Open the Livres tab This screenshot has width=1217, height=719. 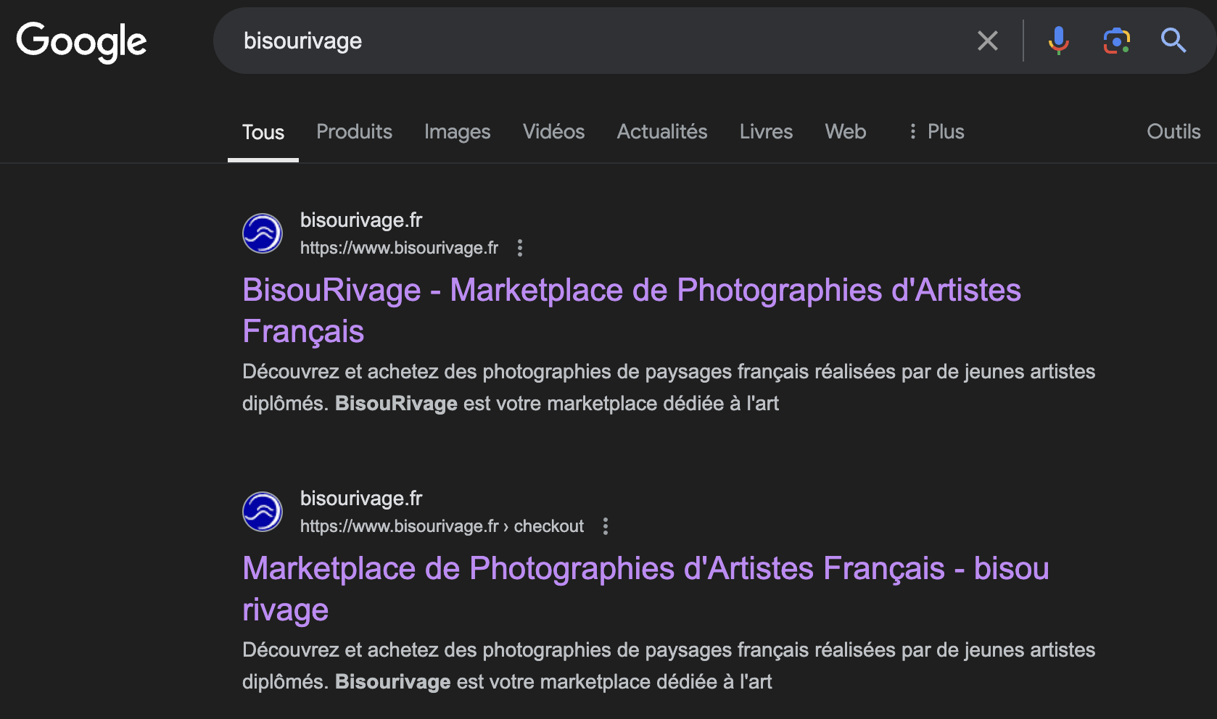tap(766, 131)
